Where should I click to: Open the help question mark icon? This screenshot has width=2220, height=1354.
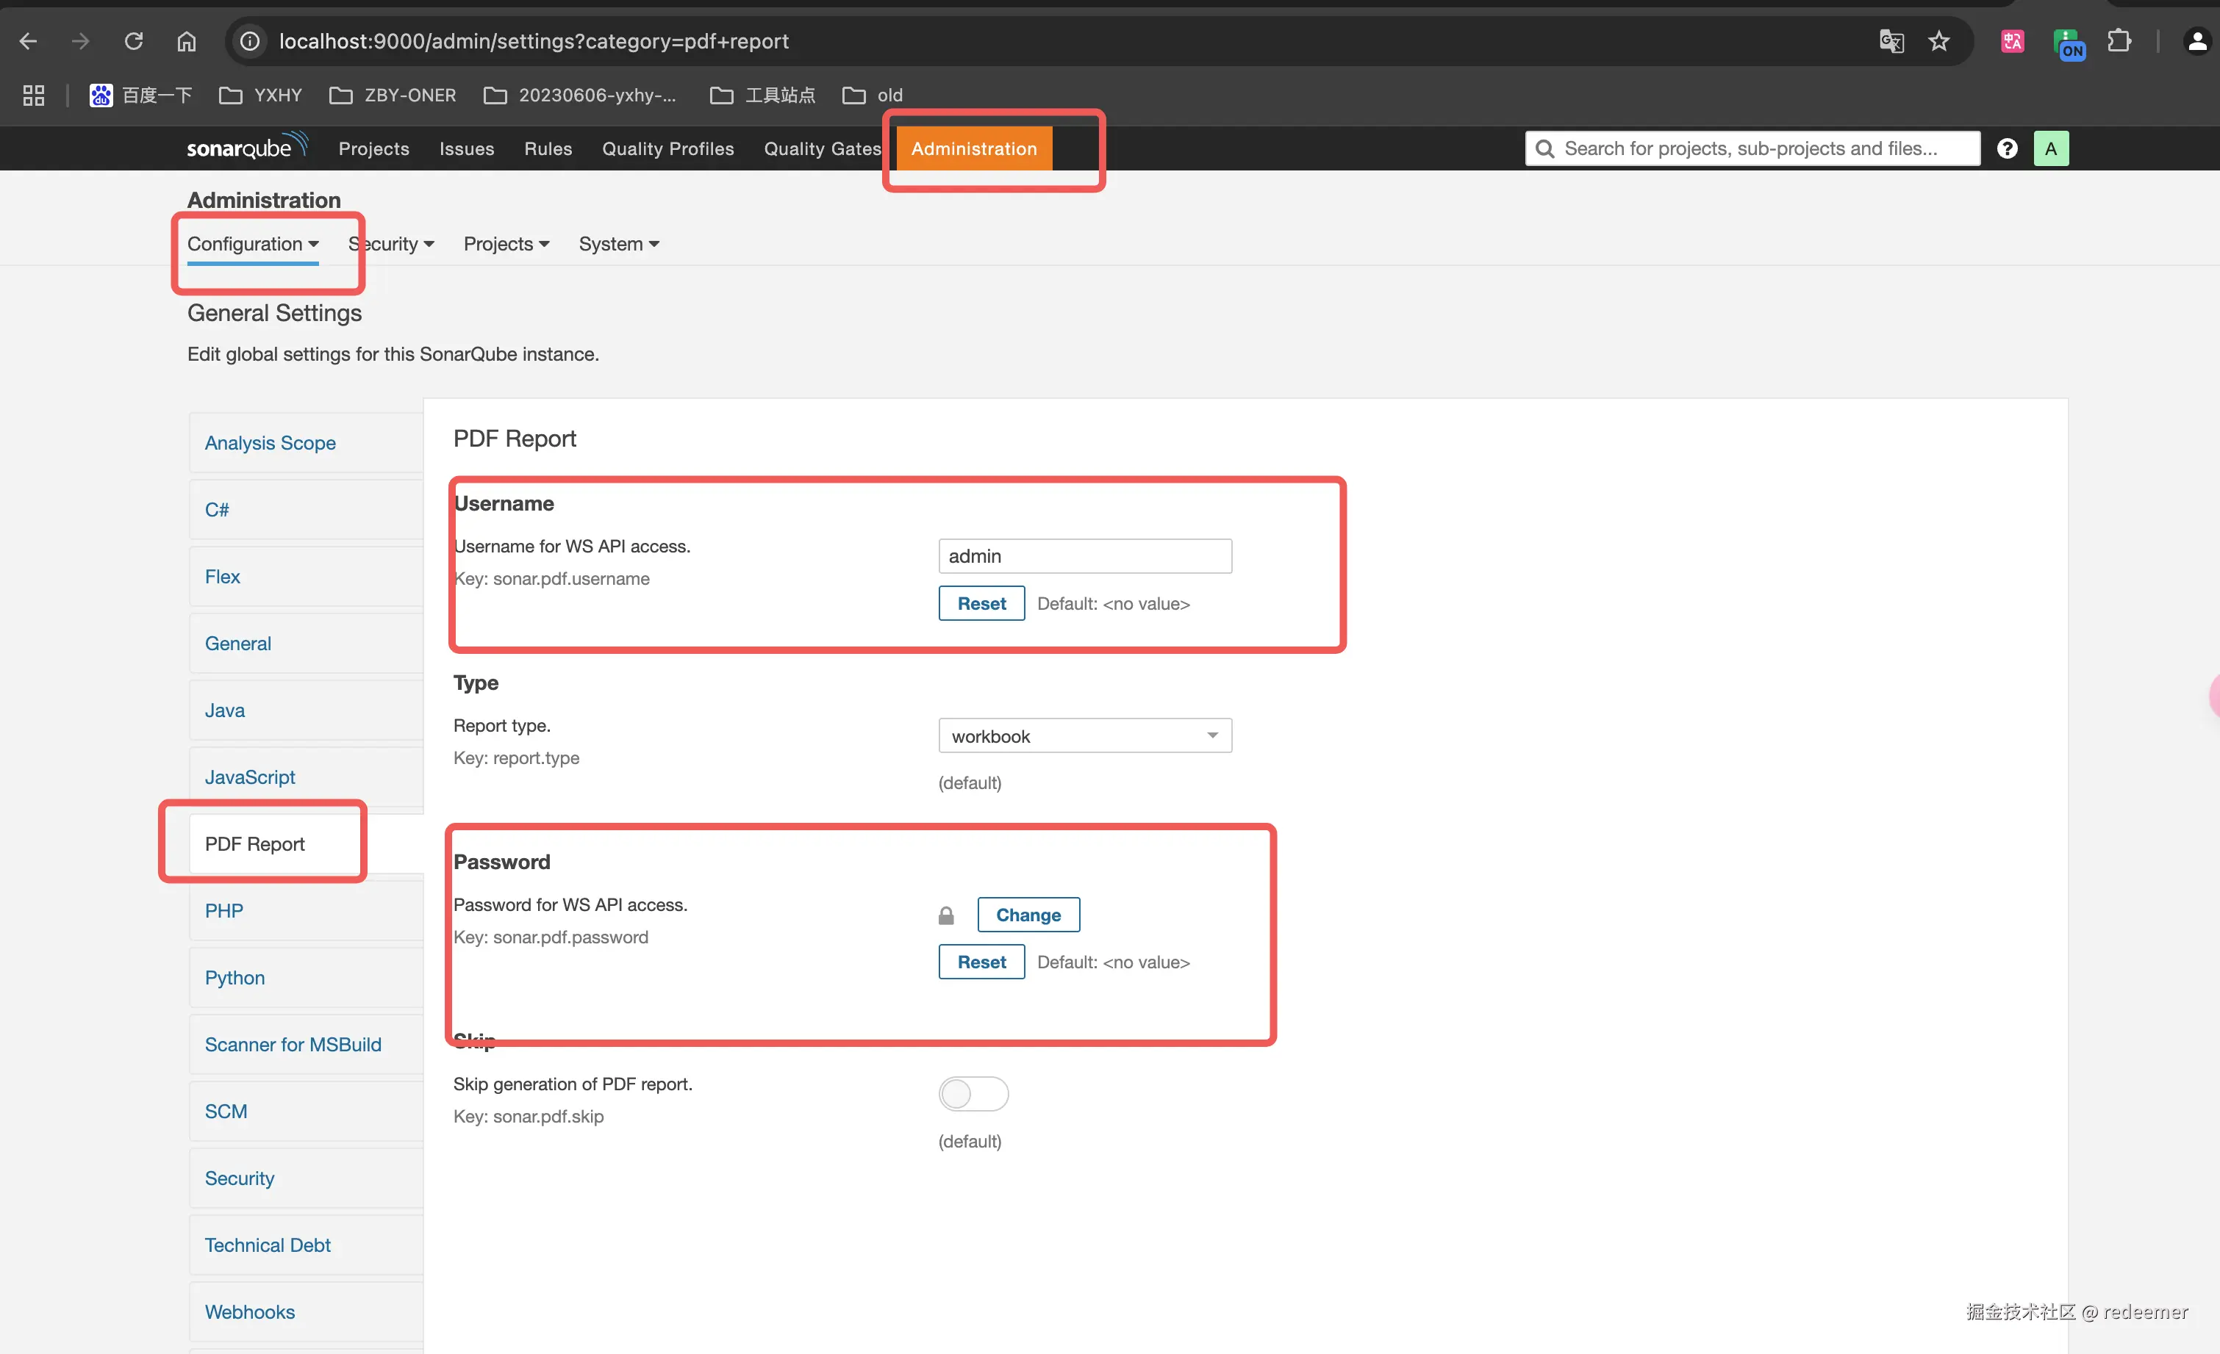(x=2007, y=148)
